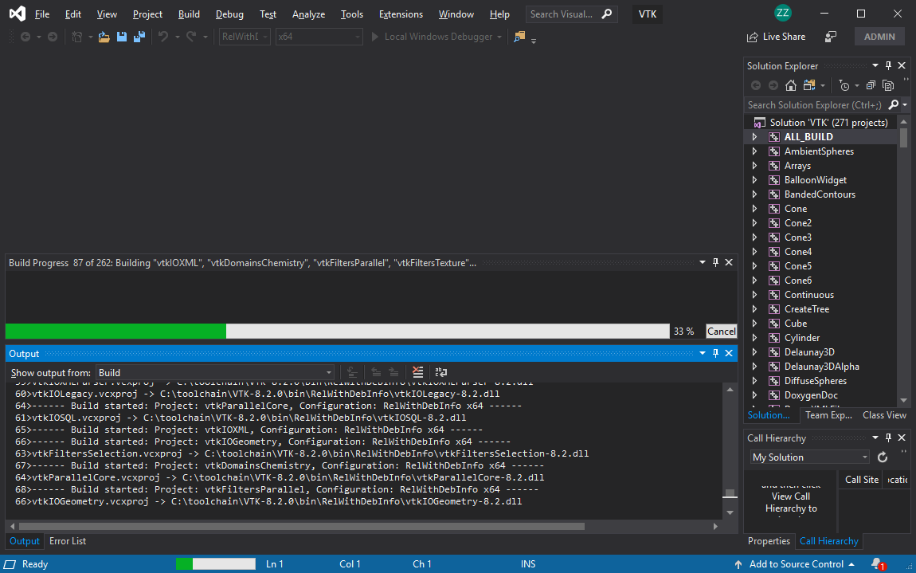Image resolution: width=916 pixels, height=573 pixels.
Task: Click the Call Site column header
Action: tap(862, 480)
